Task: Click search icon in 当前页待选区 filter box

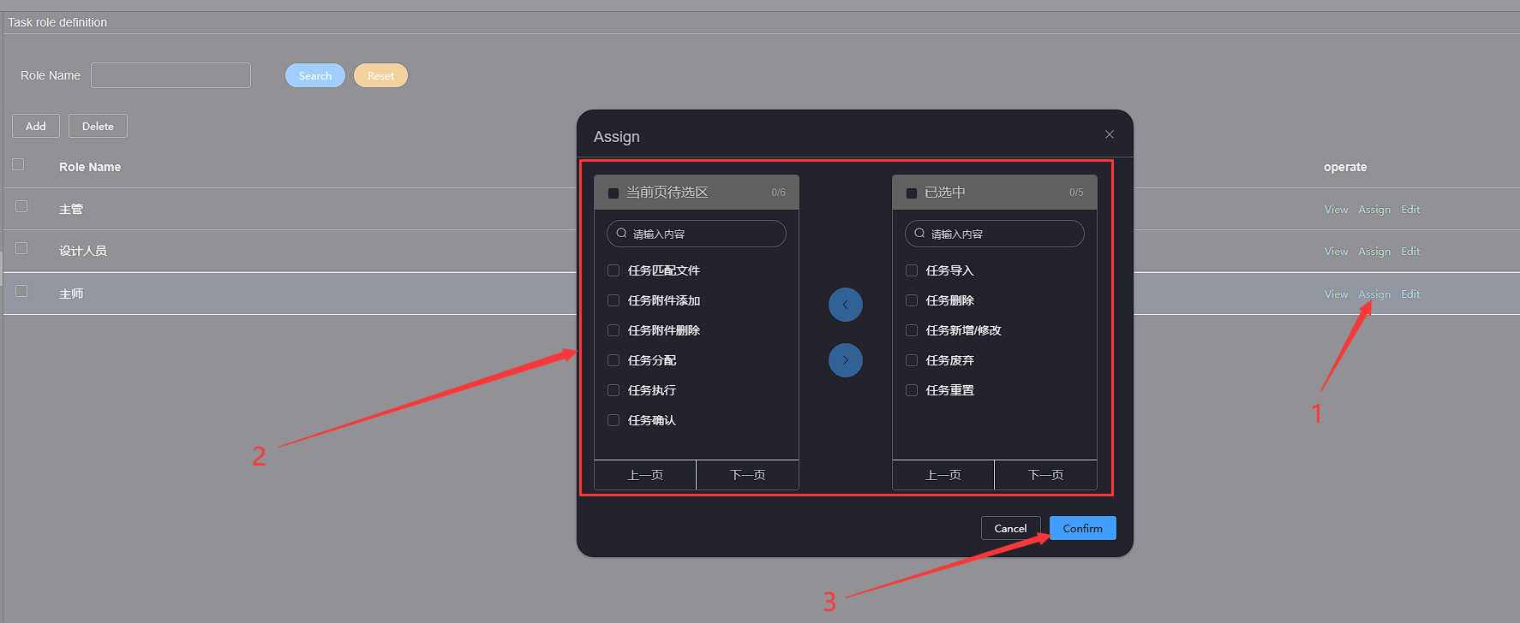Action: click(622, 233)
